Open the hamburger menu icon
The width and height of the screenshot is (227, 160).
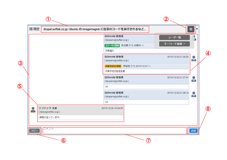[x=191, y=29]
